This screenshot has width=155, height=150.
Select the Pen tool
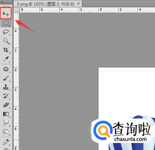[6, 142]
